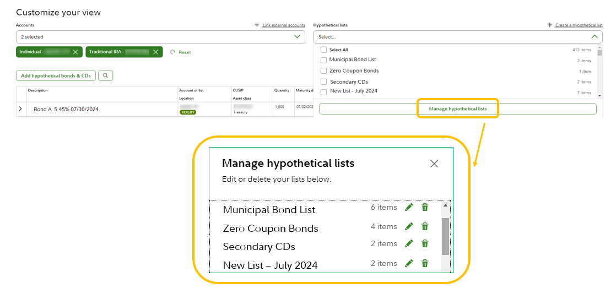The image size is (616, 299).
Task: Check the Secondary CDs checkbox
Action: 323,82
